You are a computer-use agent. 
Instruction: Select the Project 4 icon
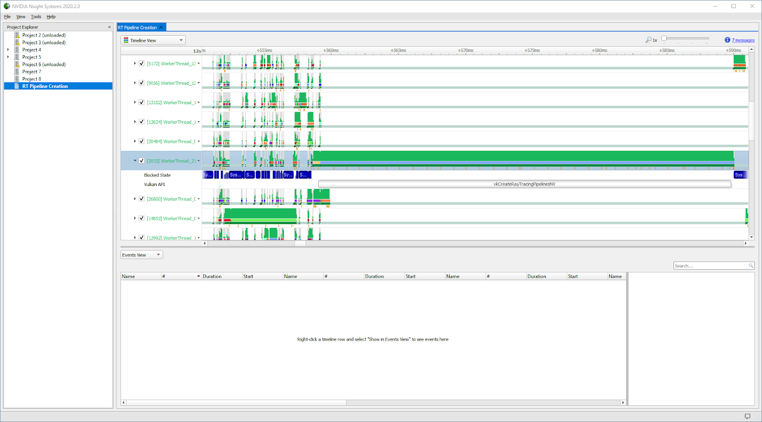tap(17, 49)
